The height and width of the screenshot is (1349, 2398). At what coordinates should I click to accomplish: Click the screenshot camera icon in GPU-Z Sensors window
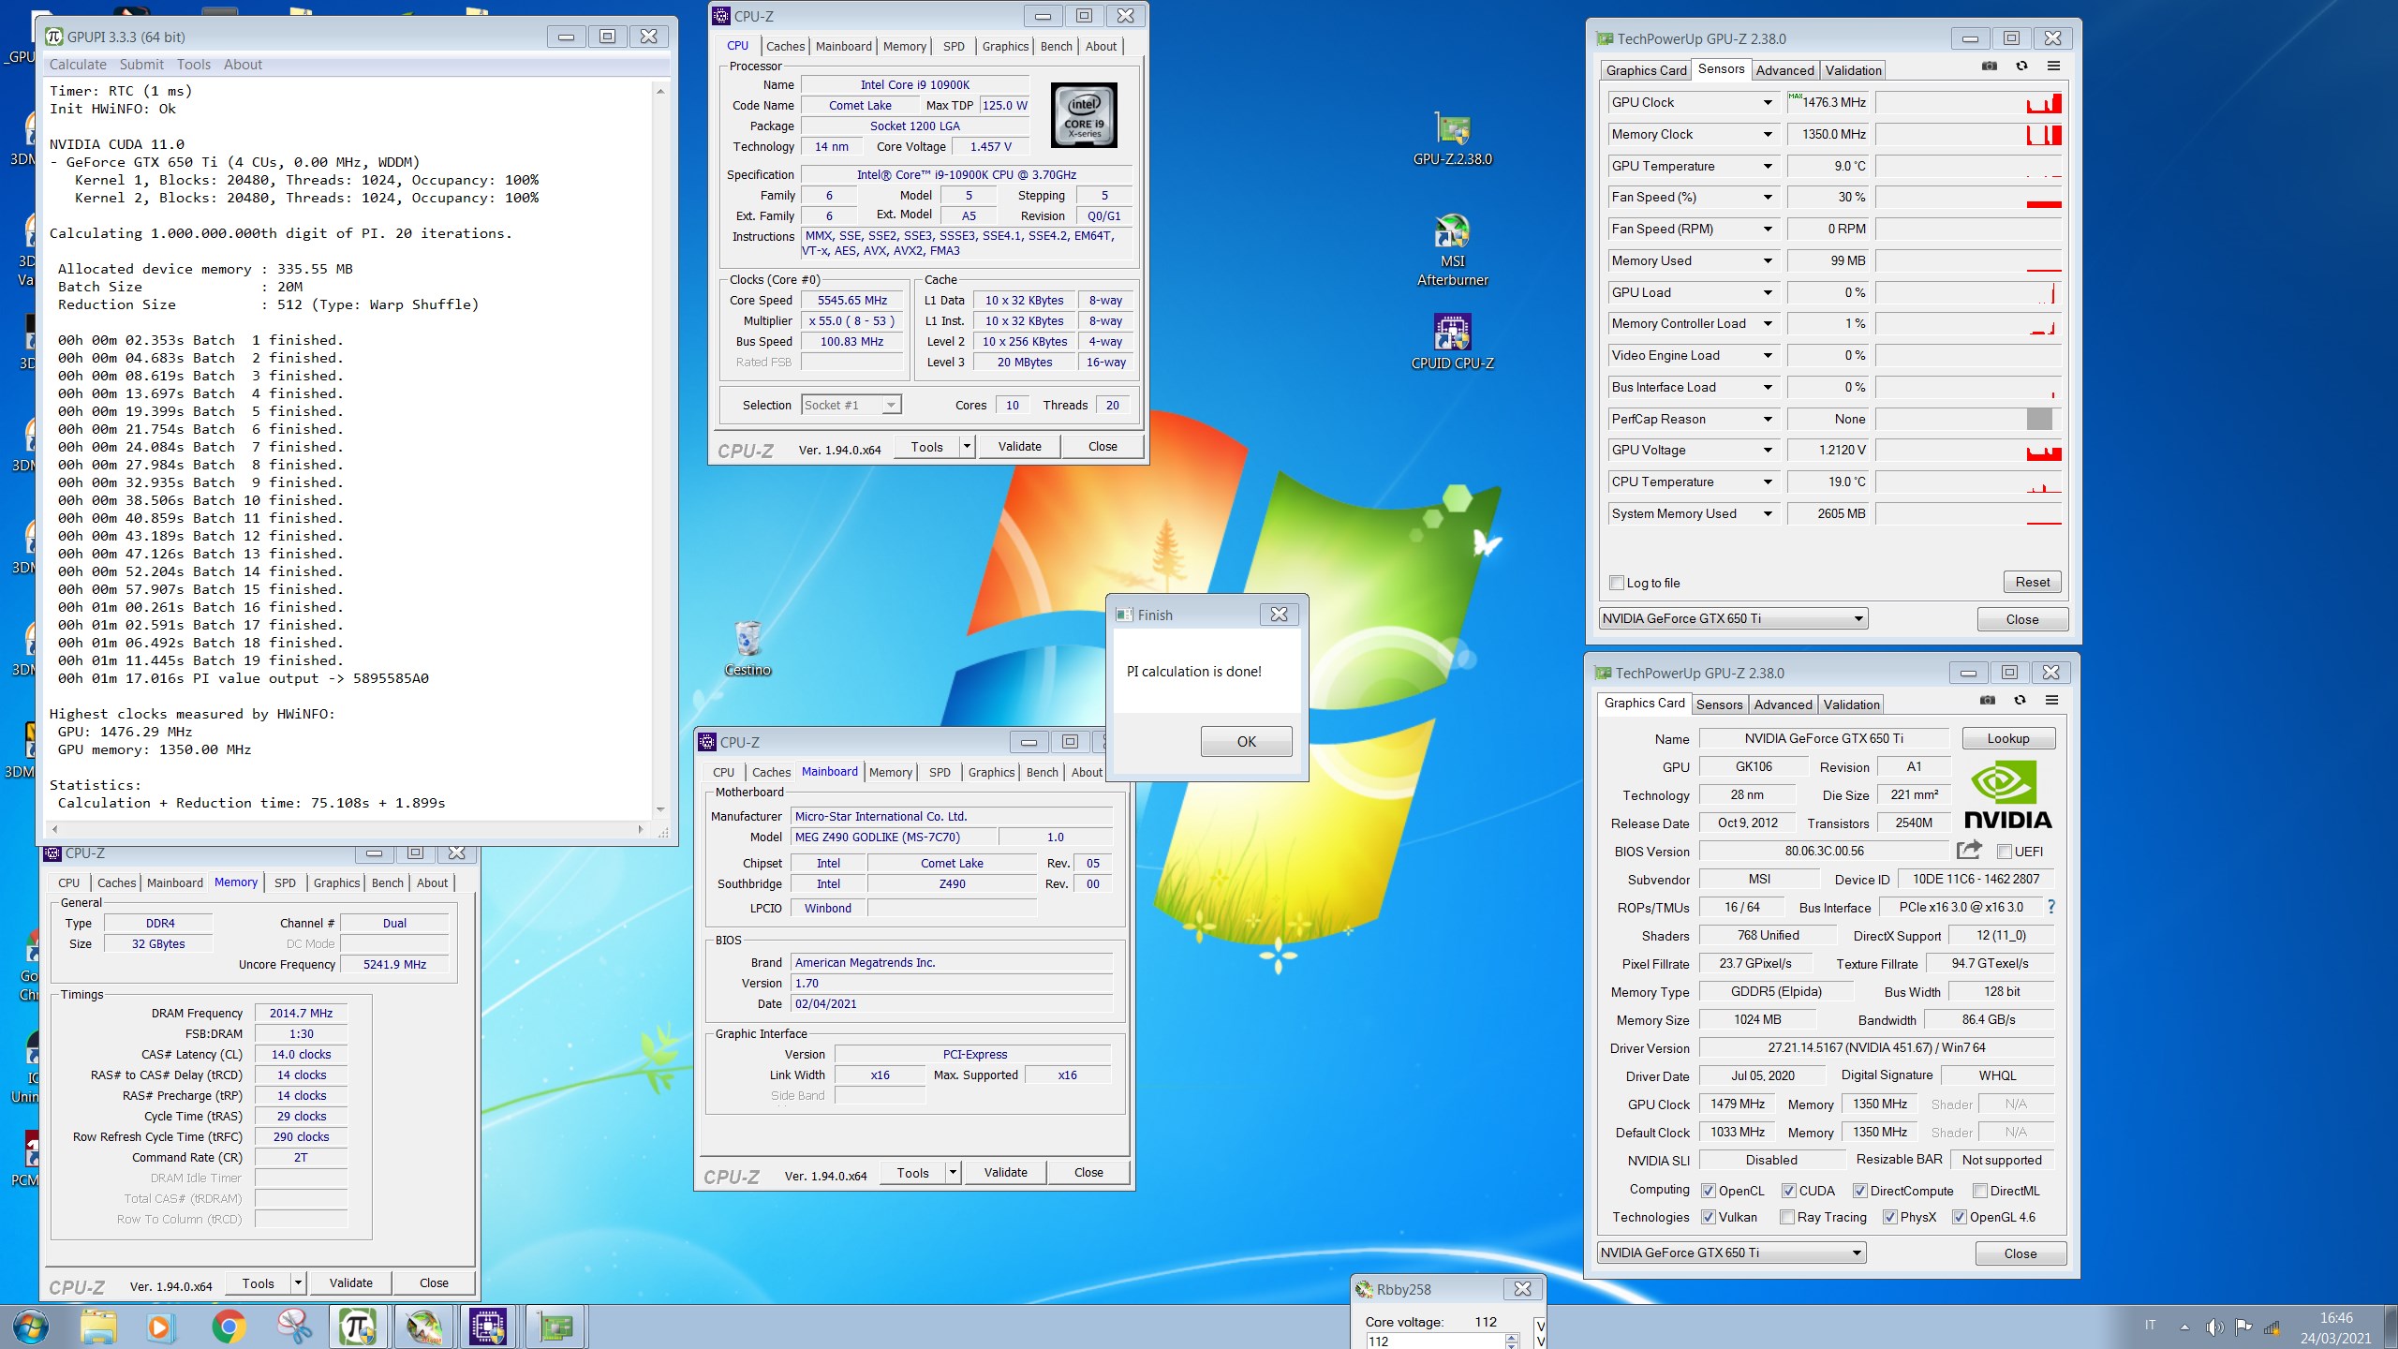(x=1990, y=66)
